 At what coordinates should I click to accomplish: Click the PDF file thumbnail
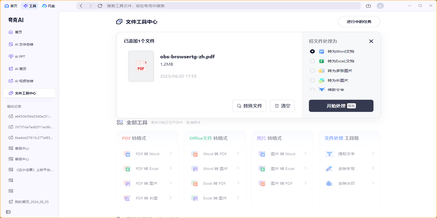click(141, 66)
